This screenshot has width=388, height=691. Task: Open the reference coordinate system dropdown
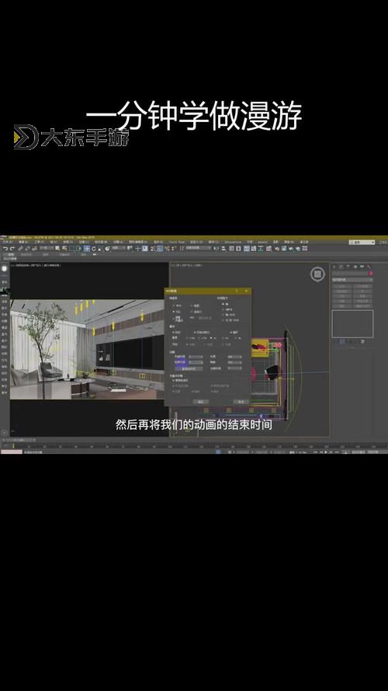click(118, 249)
